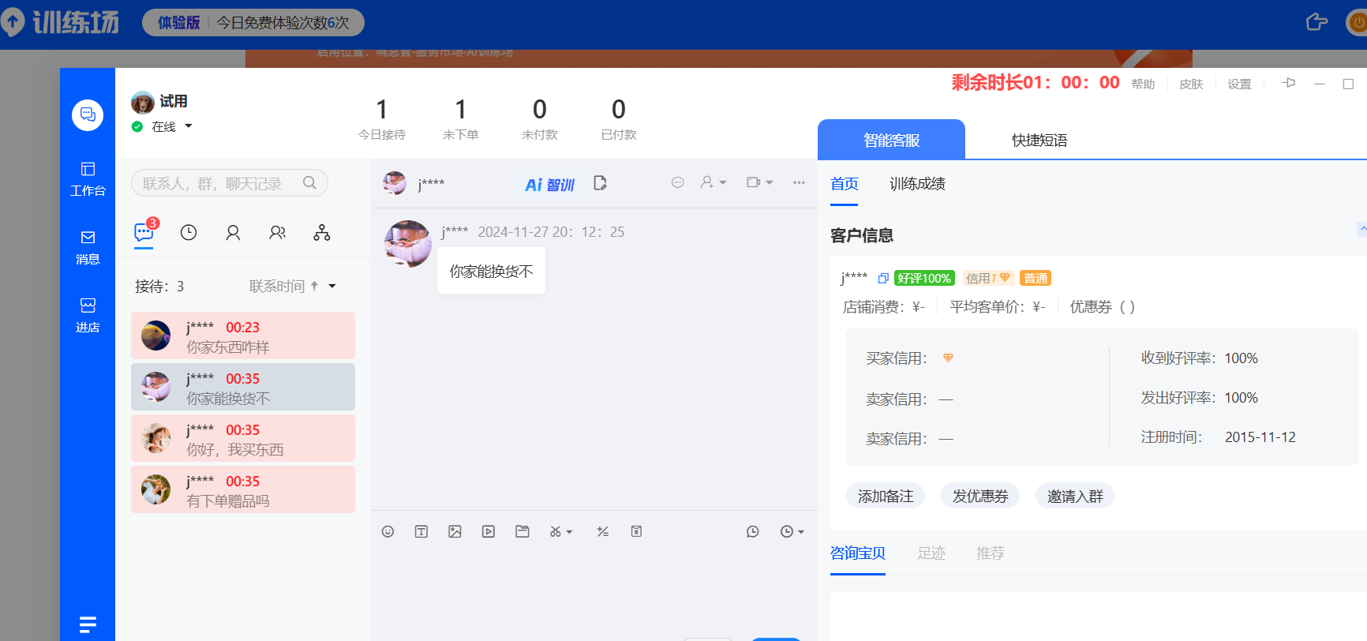Open the 工作台 workbench sidebar item
The height and width of the screenshot is (641, 1367).
[88, 179]
